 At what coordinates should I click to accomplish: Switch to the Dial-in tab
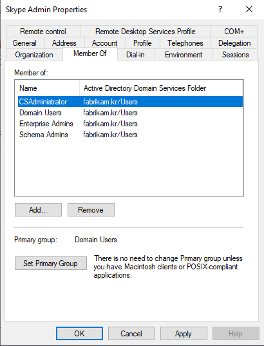[x=135, y=55]
